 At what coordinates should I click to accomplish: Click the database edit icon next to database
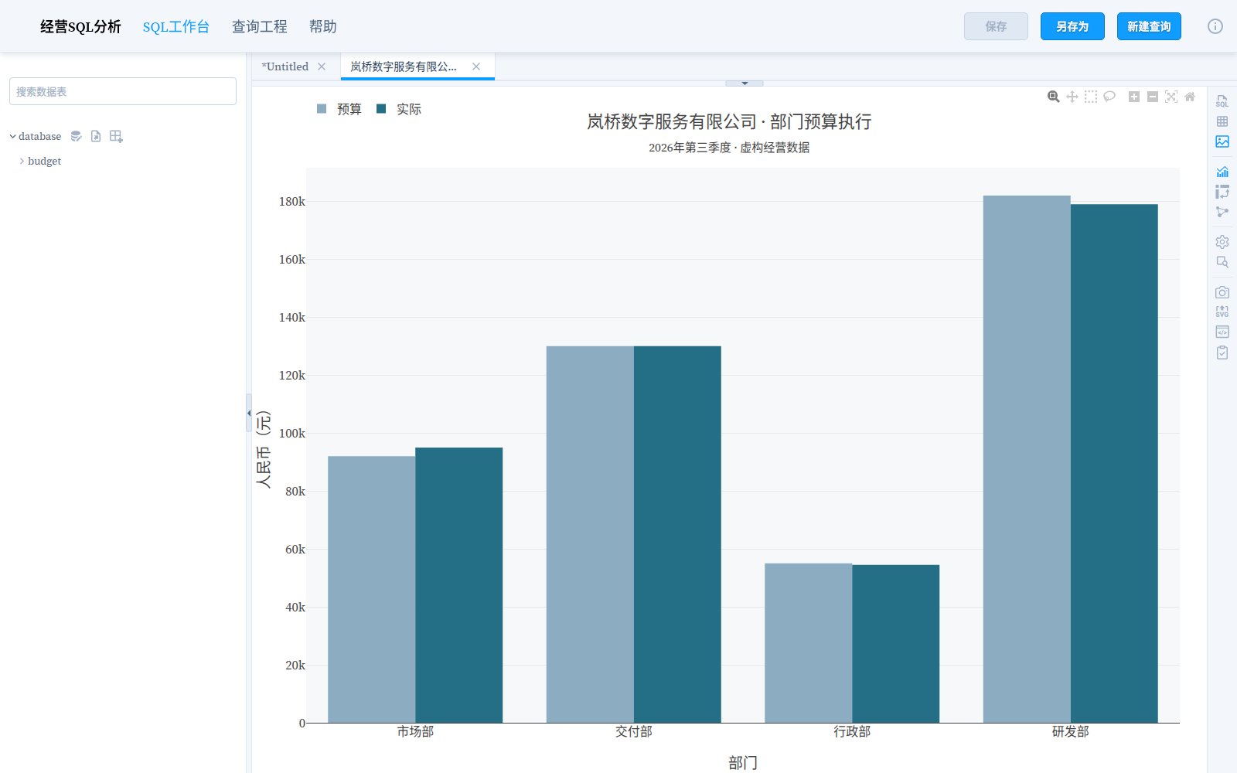click(76, 136)
